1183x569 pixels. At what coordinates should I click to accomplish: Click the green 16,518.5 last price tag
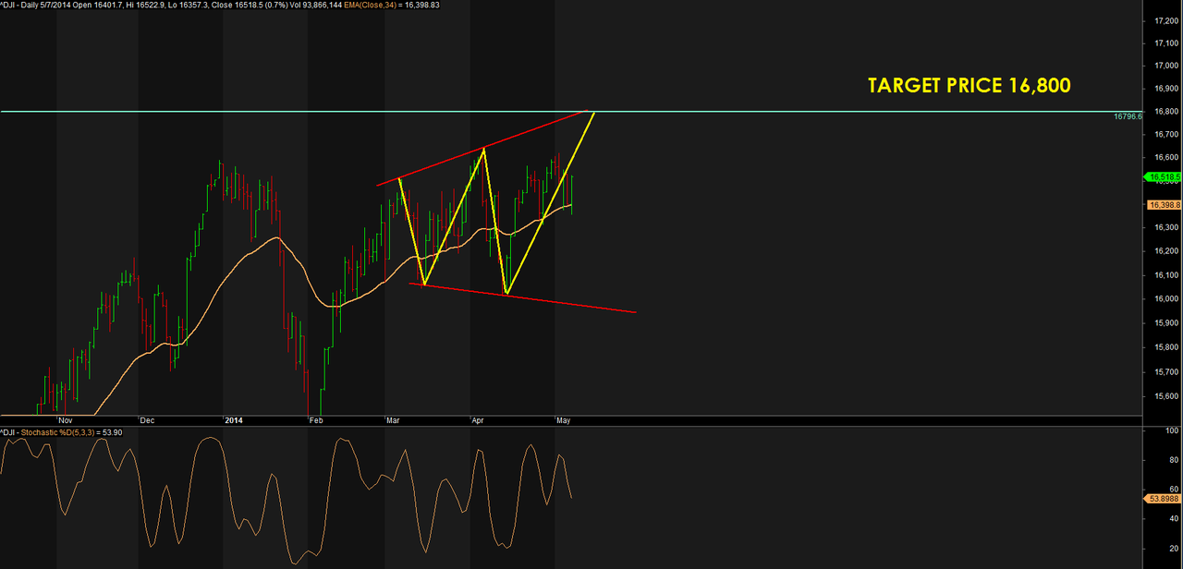click(1165, 176)
